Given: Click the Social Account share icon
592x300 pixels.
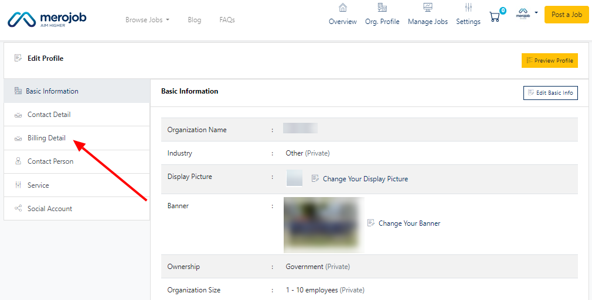Looking at the screenshot, I should point(18,209).
